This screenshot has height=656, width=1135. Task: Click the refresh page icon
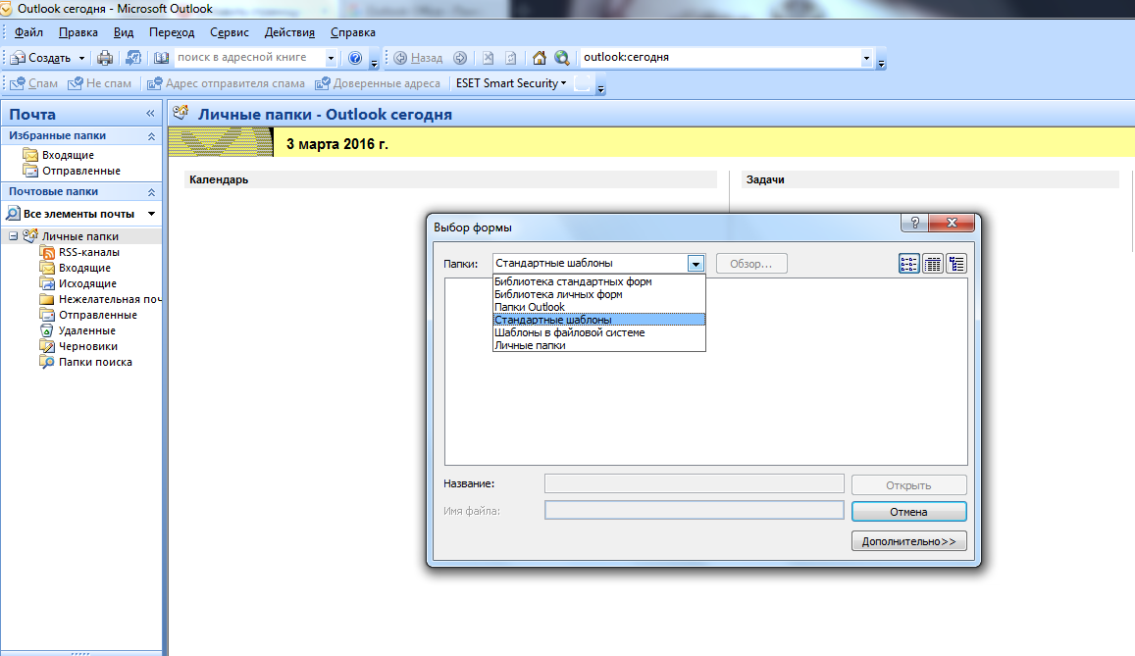[510, 58]
